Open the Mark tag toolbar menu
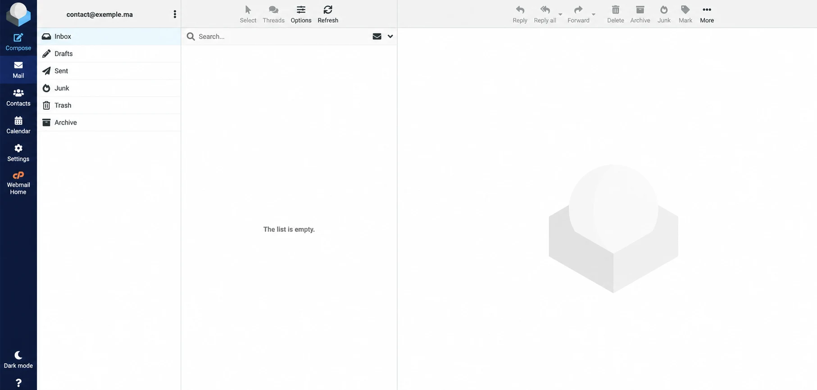Screen dimensions: 817x390 [685, 14]
